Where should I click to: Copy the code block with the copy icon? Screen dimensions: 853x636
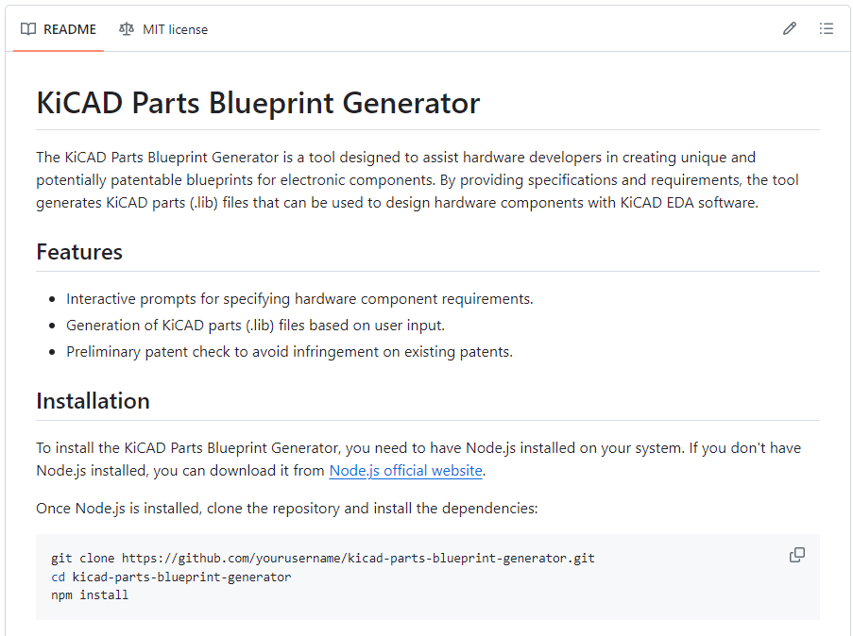point(797,555)
